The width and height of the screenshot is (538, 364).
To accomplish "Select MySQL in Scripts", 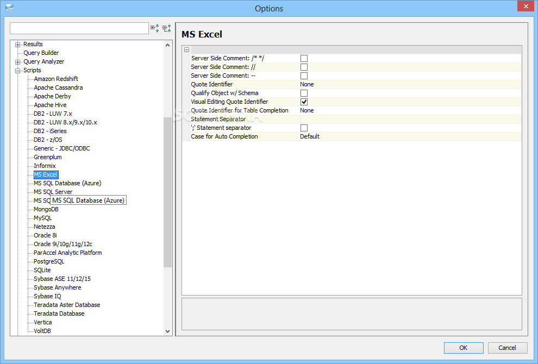I will coord(43,218).
